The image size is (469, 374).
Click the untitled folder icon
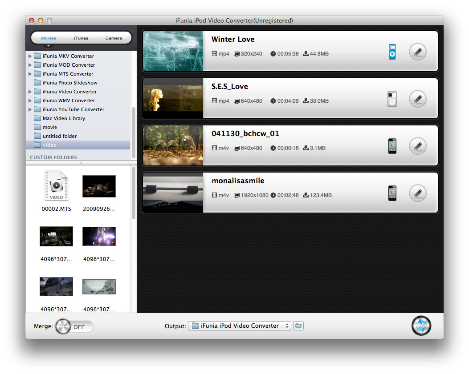pos(37,136)
